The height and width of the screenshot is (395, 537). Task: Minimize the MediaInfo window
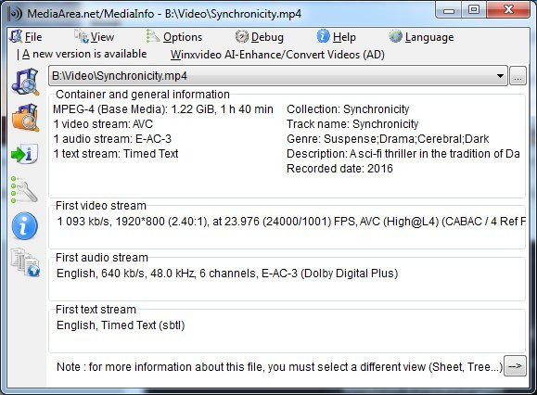449,10
